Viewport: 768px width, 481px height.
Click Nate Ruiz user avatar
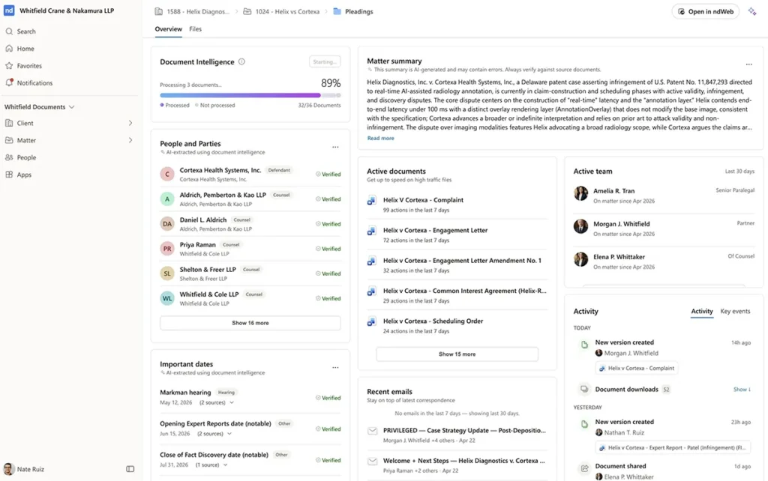tap(9, 469)
